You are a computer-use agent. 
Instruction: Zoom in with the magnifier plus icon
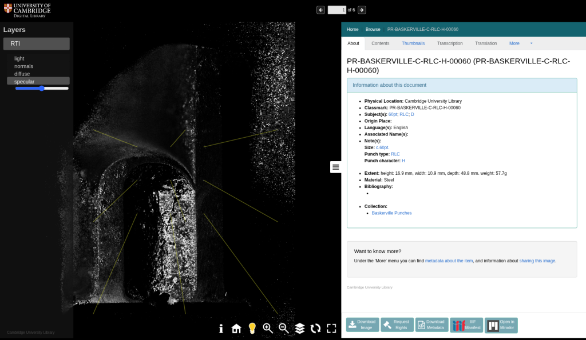point(268,328)
